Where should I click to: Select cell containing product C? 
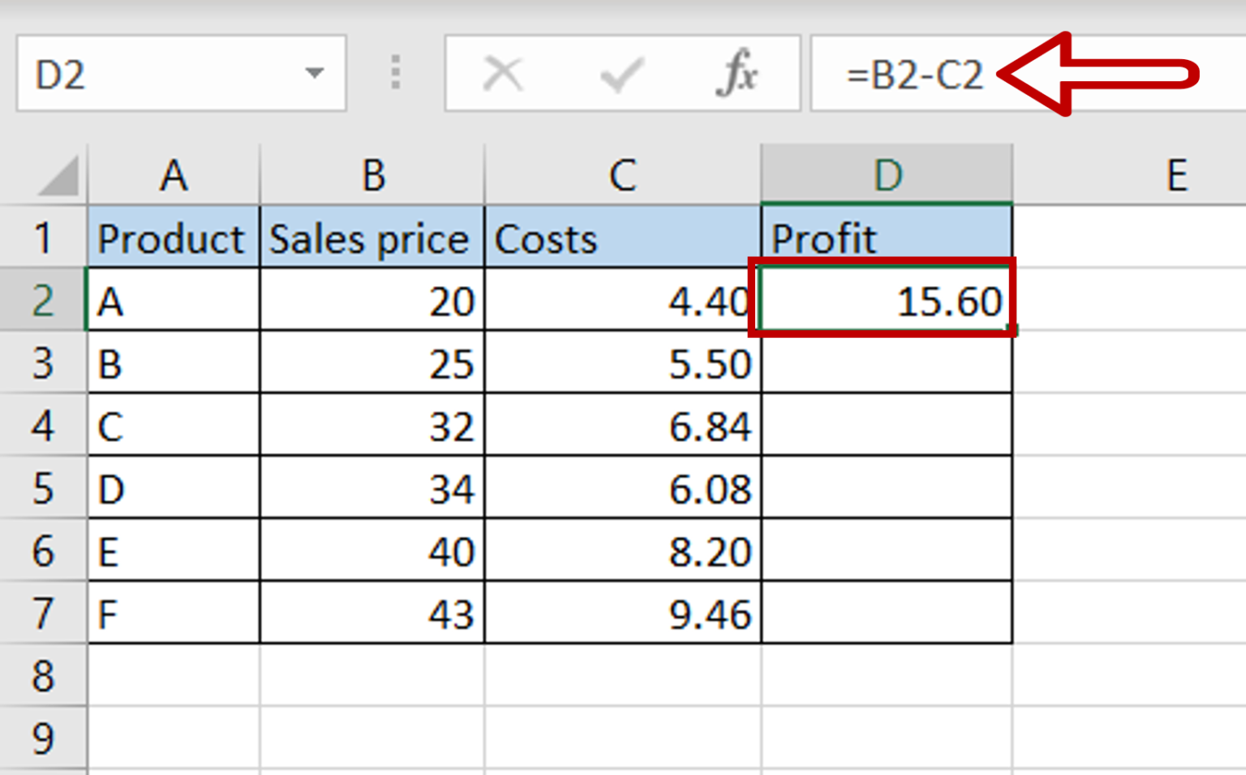[174, 424]
